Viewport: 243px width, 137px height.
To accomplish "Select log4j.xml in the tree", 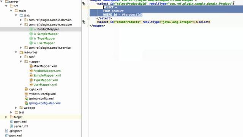I will [35, 89].
